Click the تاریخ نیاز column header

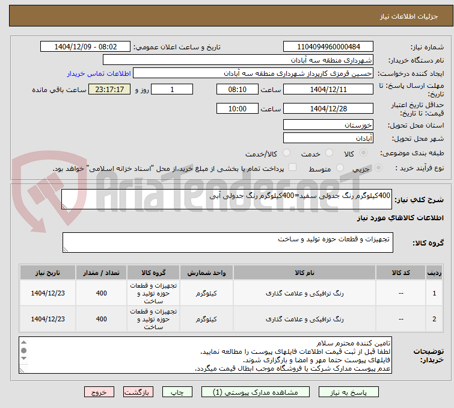(48, 273)
